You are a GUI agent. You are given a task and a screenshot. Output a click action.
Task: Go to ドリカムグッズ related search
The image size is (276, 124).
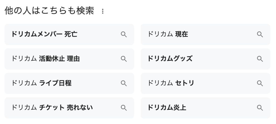click(170, 59)
